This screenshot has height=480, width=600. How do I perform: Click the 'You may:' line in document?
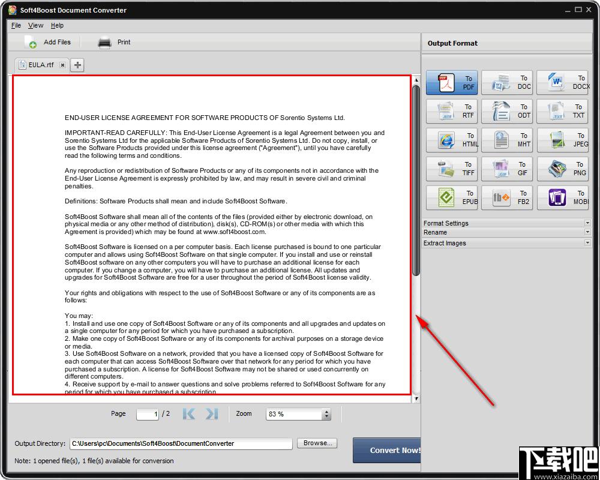pos(79,316)
